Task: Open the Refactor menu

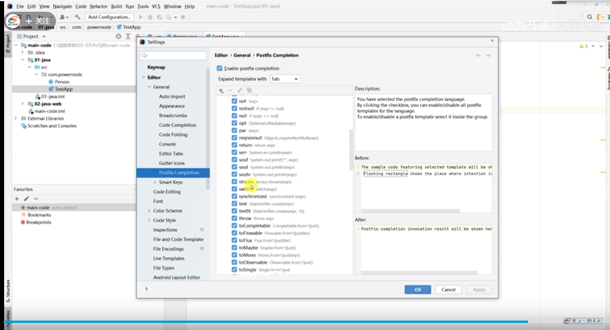Action: coord(98,6)
